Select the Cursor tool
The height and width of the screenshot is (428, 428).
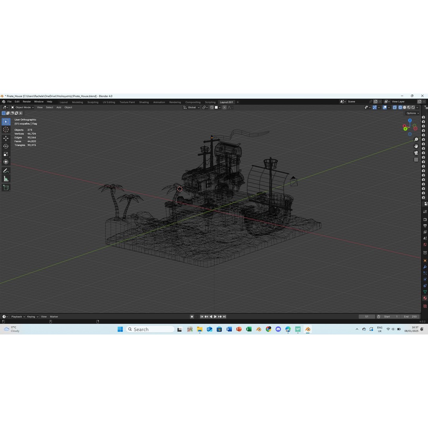click(x=6, y=130)
